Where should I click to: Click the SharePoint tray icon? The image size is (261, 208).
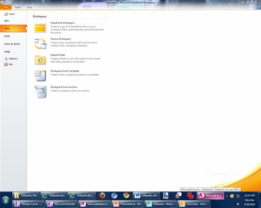tap(232, 196)
